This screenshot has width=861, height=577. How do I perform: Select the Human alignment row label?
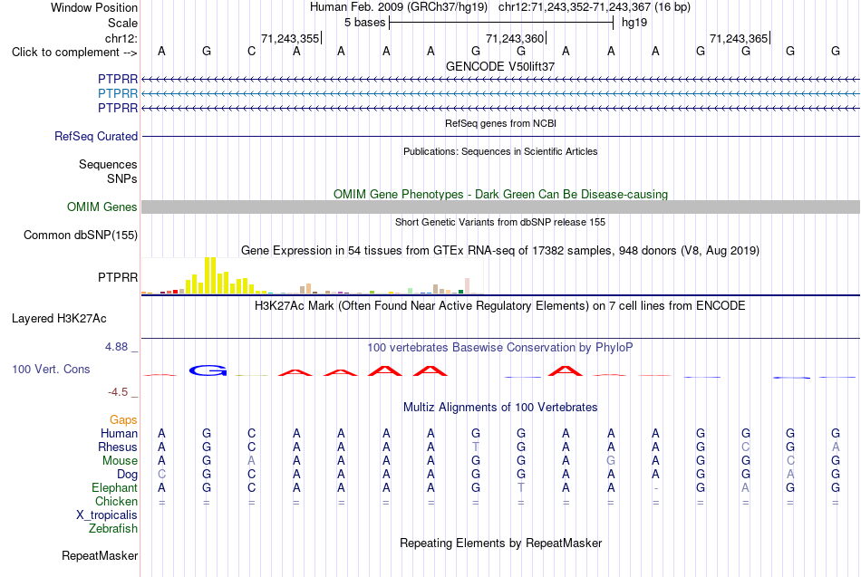click(119, 434)
